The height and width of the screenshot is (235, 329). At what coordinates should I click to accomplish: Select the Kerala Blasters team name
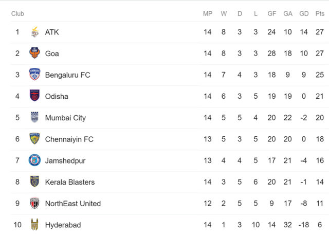(70, 182)
